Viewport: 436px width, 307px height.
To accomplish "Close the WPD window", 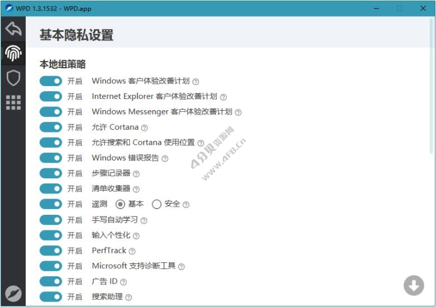I will pyautogui.click(x=423, y=8).
